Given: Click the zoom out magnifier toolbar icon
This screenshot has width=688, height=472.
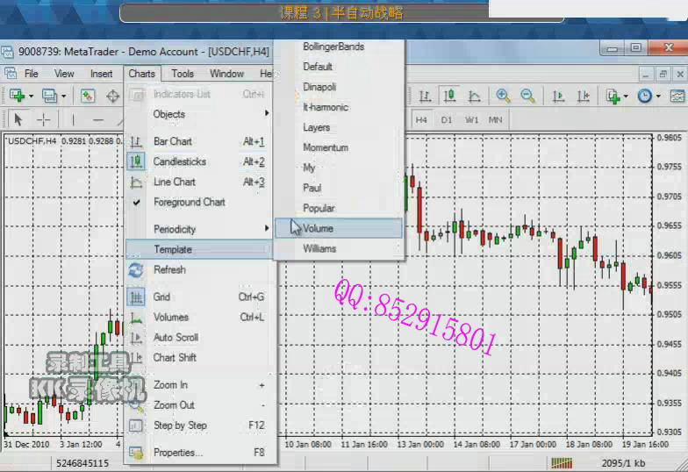Looking at the screenshot, I should click(527, 96).
